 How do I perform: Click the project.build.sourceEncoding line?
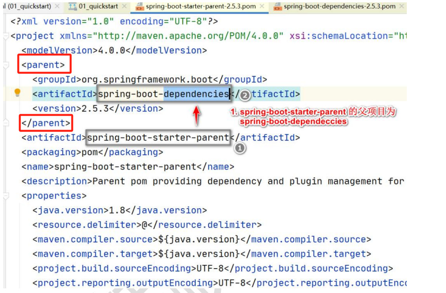tap(213, 269)
